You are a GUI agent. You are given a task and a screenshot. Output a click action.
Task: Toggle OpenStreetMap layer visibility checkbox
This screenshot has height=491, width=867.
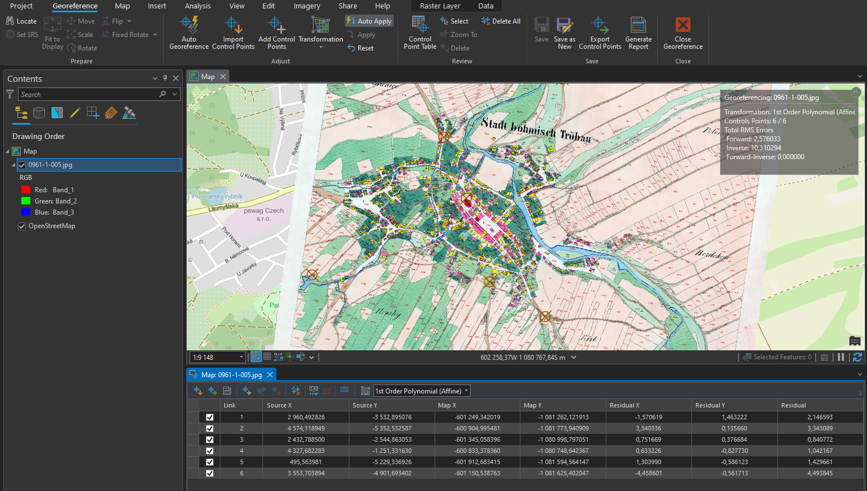[22, 226]
